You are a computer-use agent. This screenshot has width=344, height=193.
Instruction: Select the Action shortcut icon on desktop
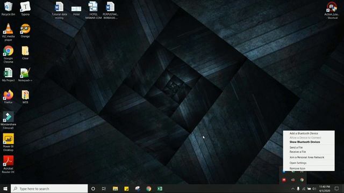(332, 10)
